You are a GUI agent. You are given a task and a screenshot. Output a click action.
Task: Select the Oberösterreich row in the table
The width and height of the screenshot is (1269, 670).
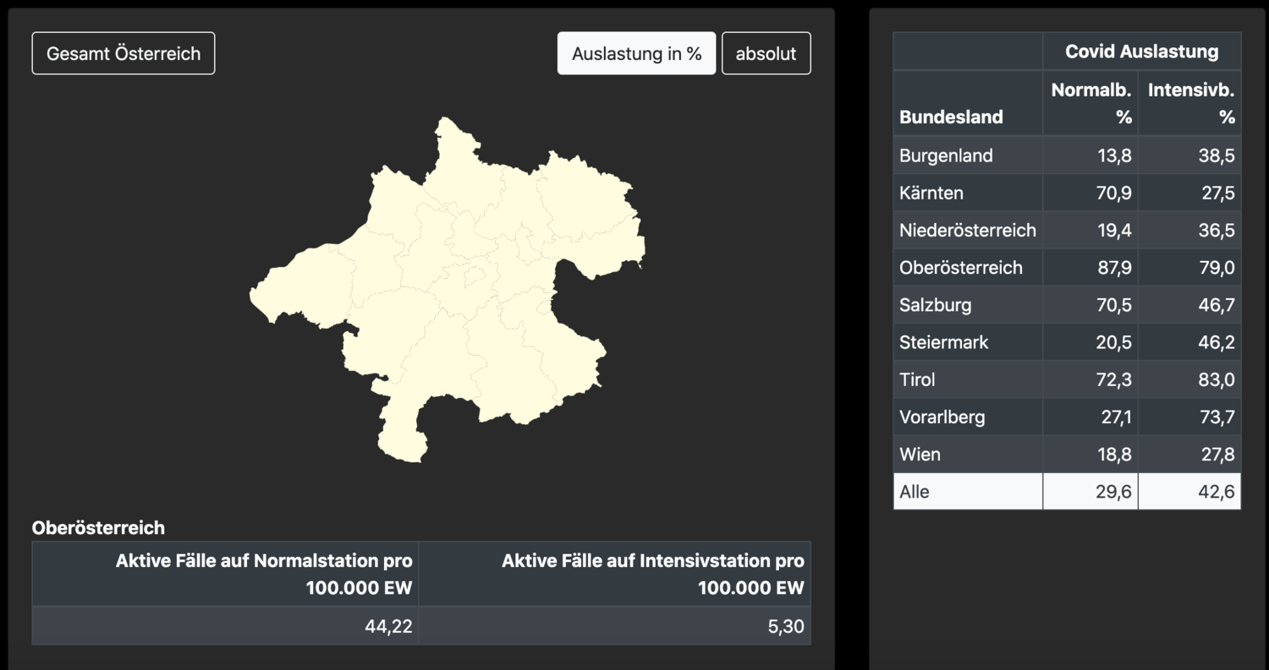tap(968, 267)
